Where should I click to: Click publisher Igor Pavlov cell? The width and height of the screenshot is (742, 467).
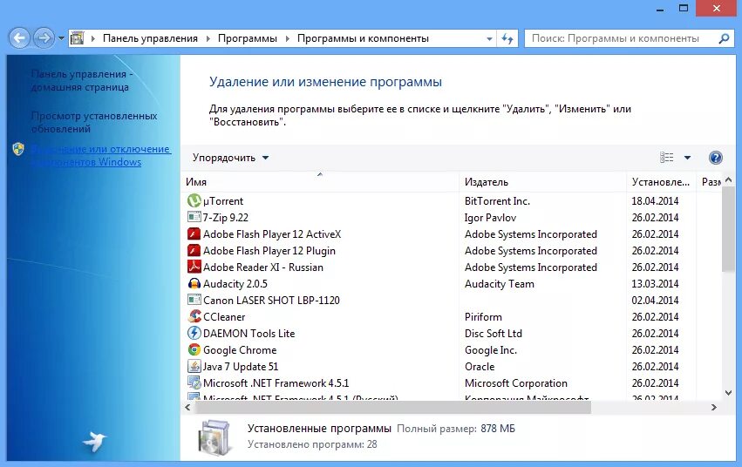[x=490, y=218]
